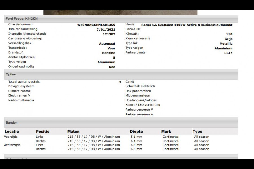Sort by the Maten column header
Image resolution: width=254 pixels, height=169 pixels.
point(73,132)
